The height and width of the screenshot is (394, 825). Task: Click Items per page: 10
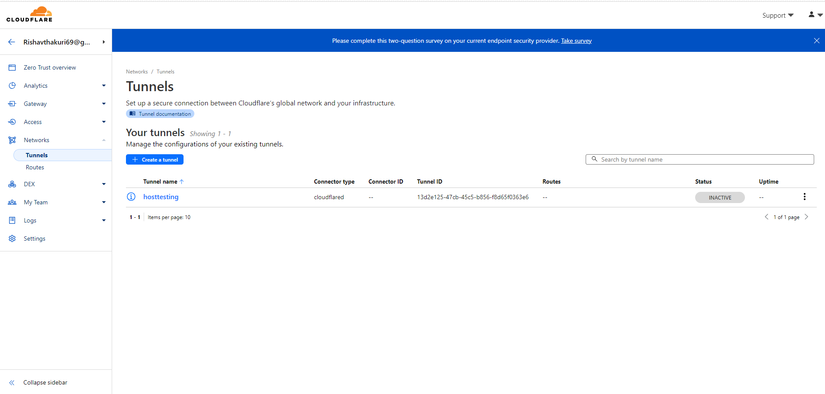coord(169,217)
